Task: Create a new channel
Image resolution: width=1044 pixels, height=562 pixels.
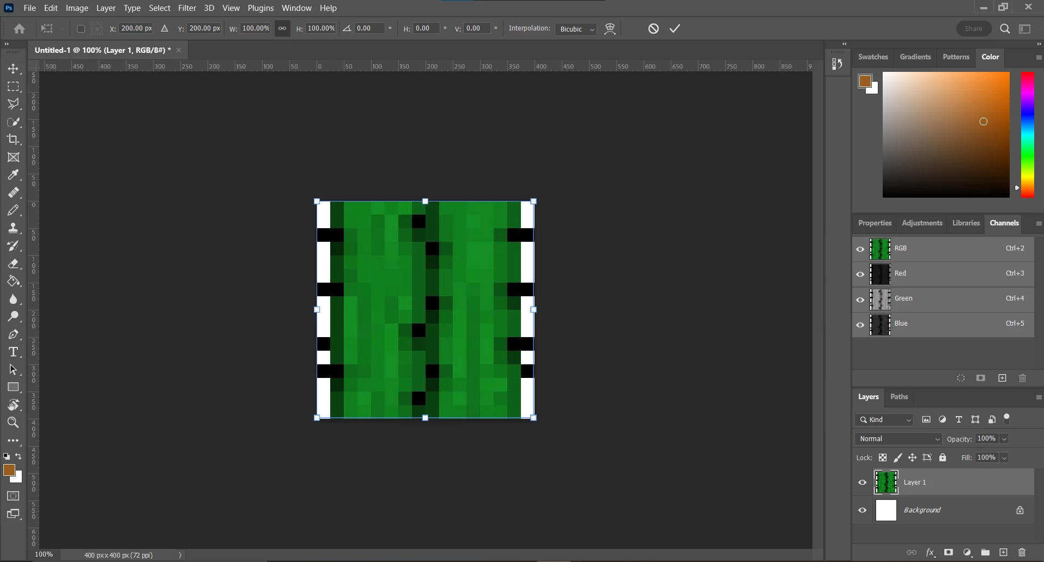Action: pos(1003,378)
